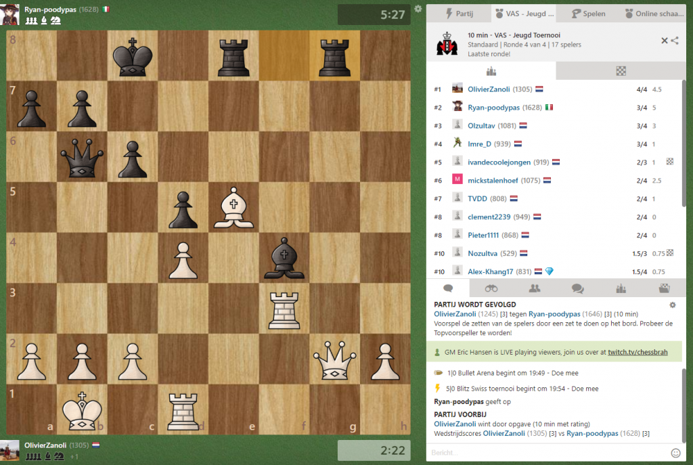Click mickstalenhoef's pink M avatar
Image resolution: width=693 pixels, height=465 pixels.
[x=457, y=179]
